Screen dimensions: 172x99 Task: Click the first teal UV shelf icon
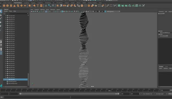pos(119,5)
